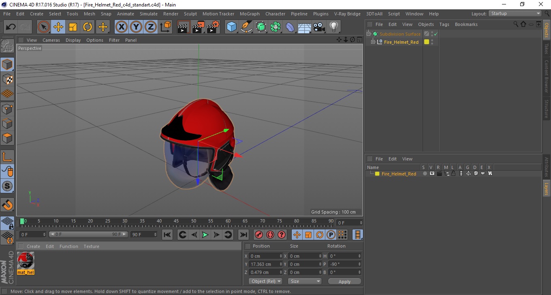Viewport: 551px width, 295px height.
Task: Add a camera object
Action: point(319,27)
